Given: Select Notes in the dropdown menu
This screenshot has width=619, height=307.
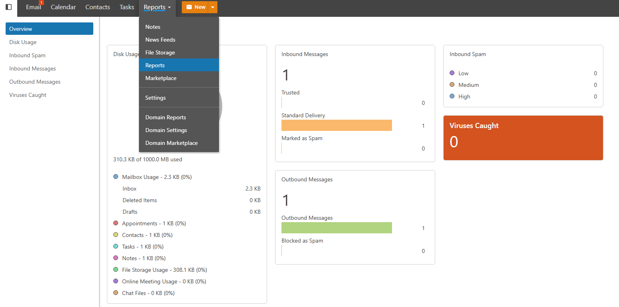Looking at the screenshot, I should pyautogui.click(x=153, y=27).
